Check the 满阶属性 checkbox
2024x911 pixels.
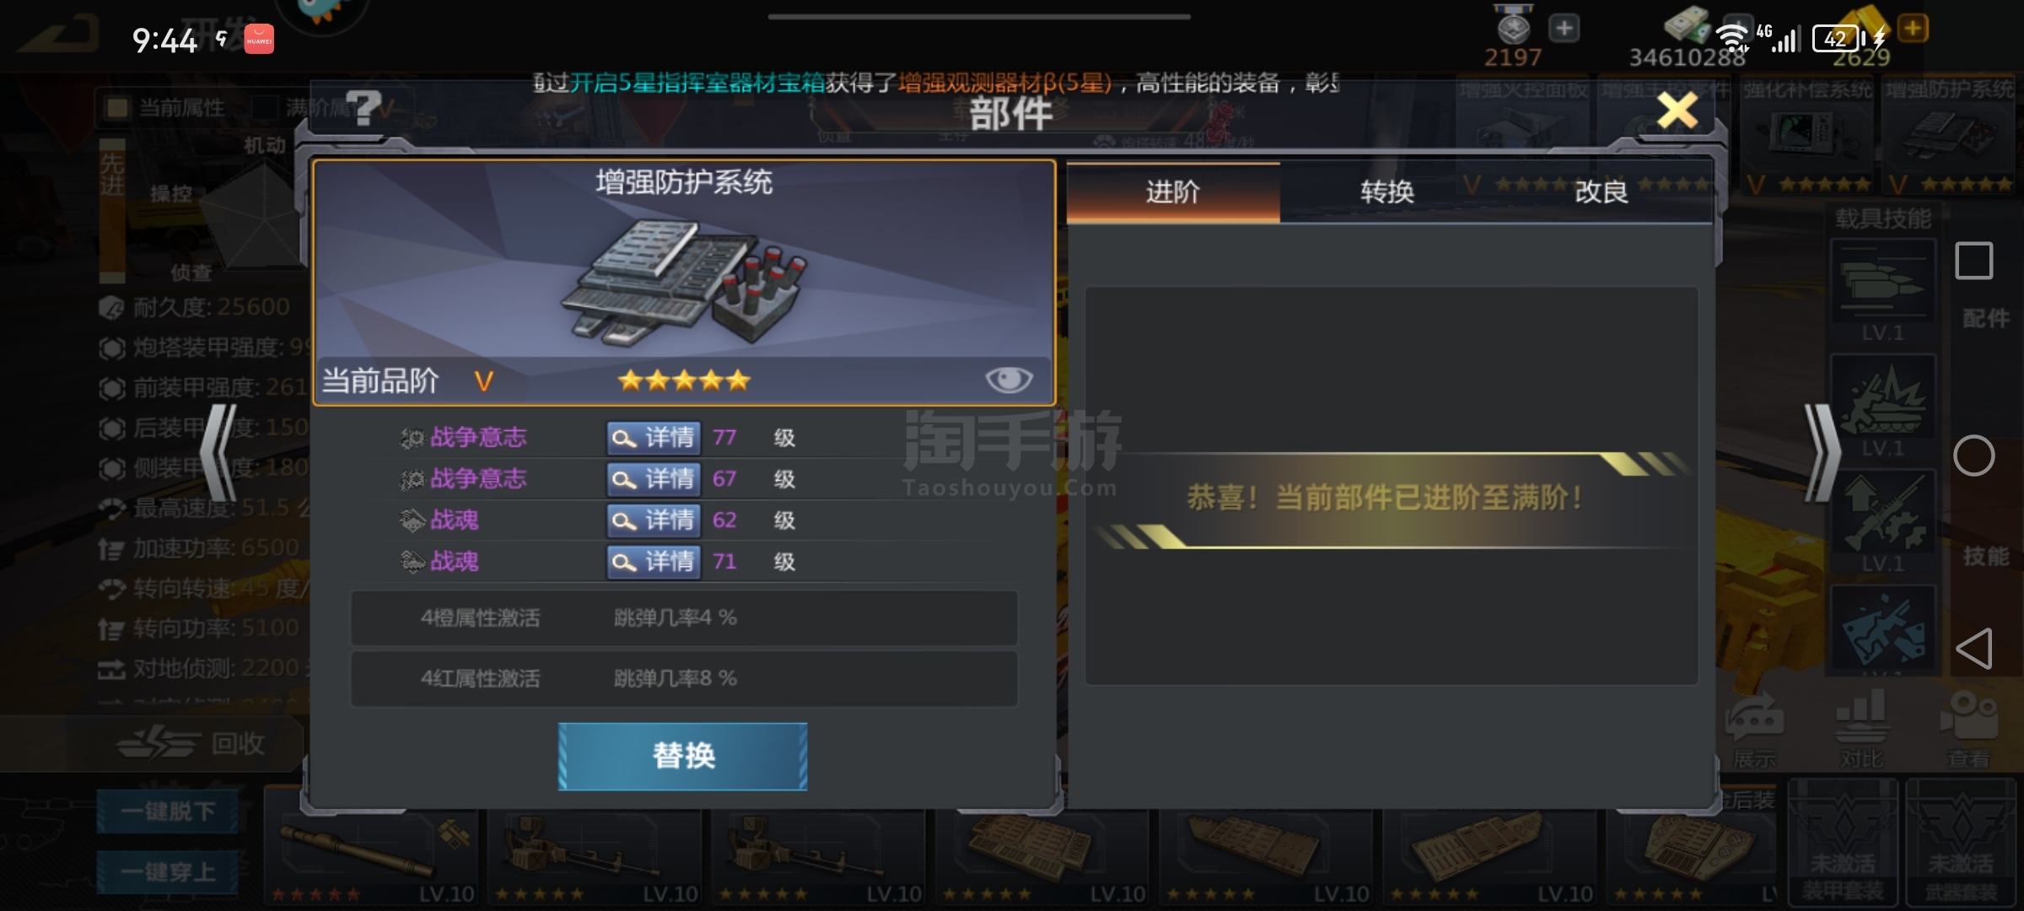[x=265, y=108]
